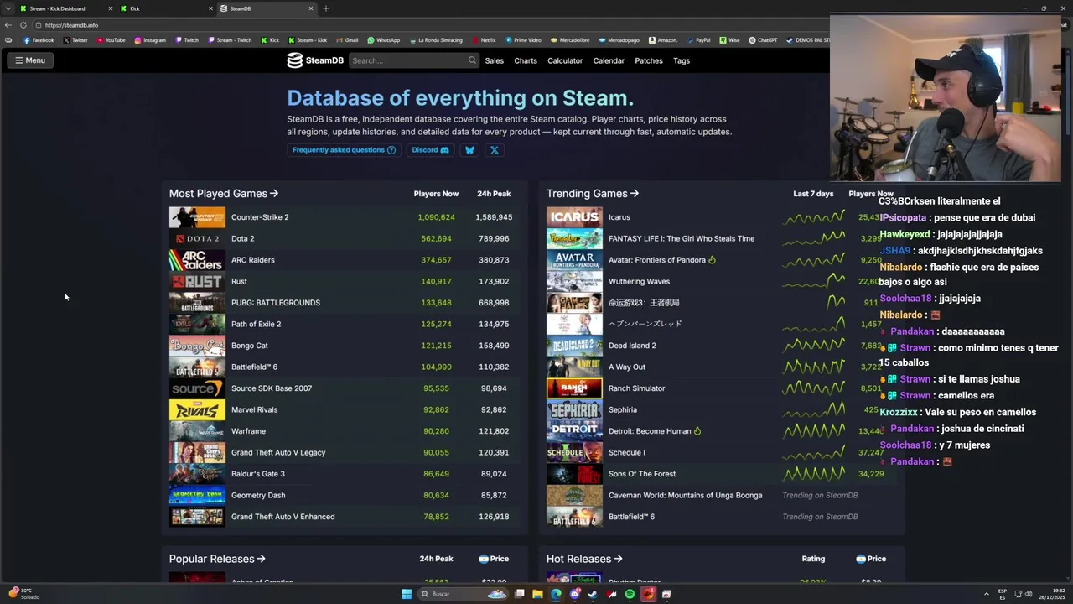
Task: Open PUBG: BATTLEGROUNDS entry
Action: tap(276, 303)
